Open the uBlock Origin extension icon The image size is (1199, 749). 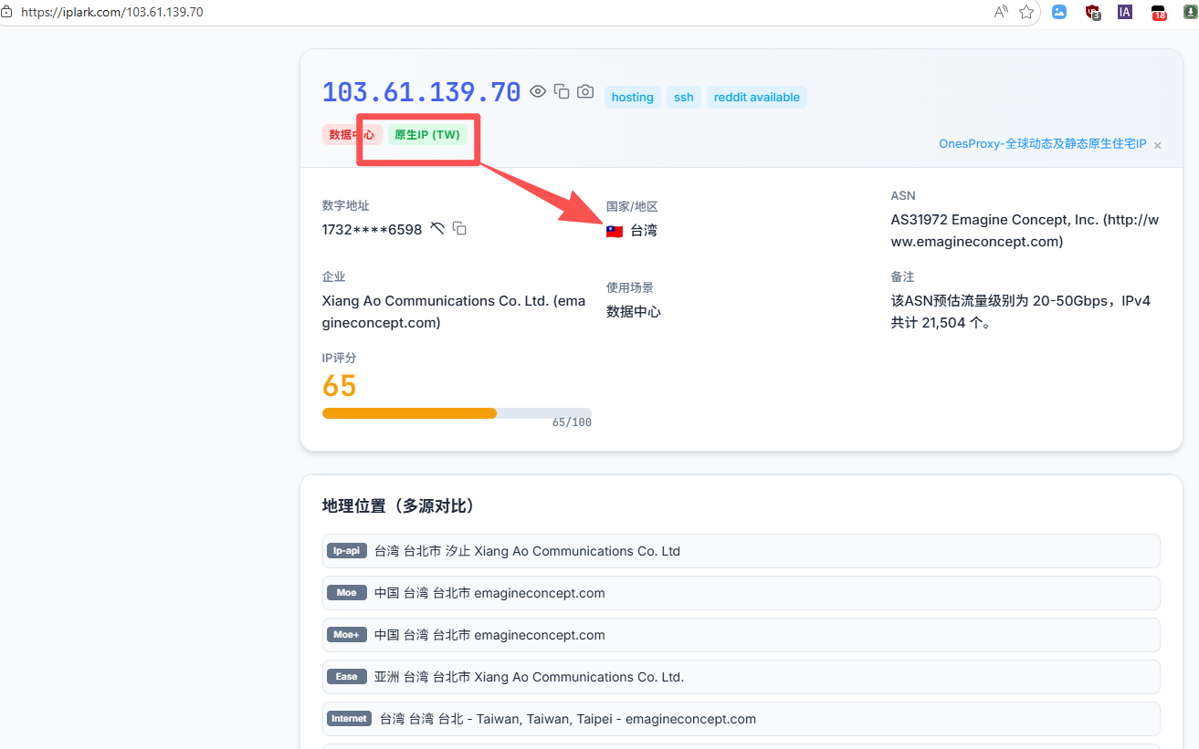tap(1092, 13)
